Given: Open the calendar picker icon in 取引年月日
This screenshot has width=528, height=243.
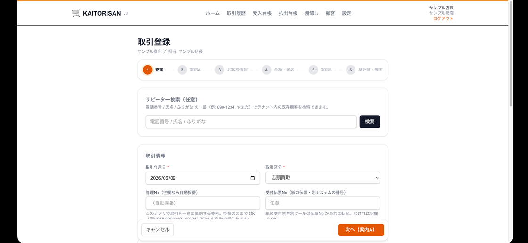Looking at the screenshot, I should coord(253,178).
